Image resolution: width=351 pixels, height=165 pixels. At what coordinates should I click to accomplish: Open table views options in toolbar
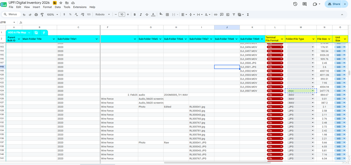240,14
